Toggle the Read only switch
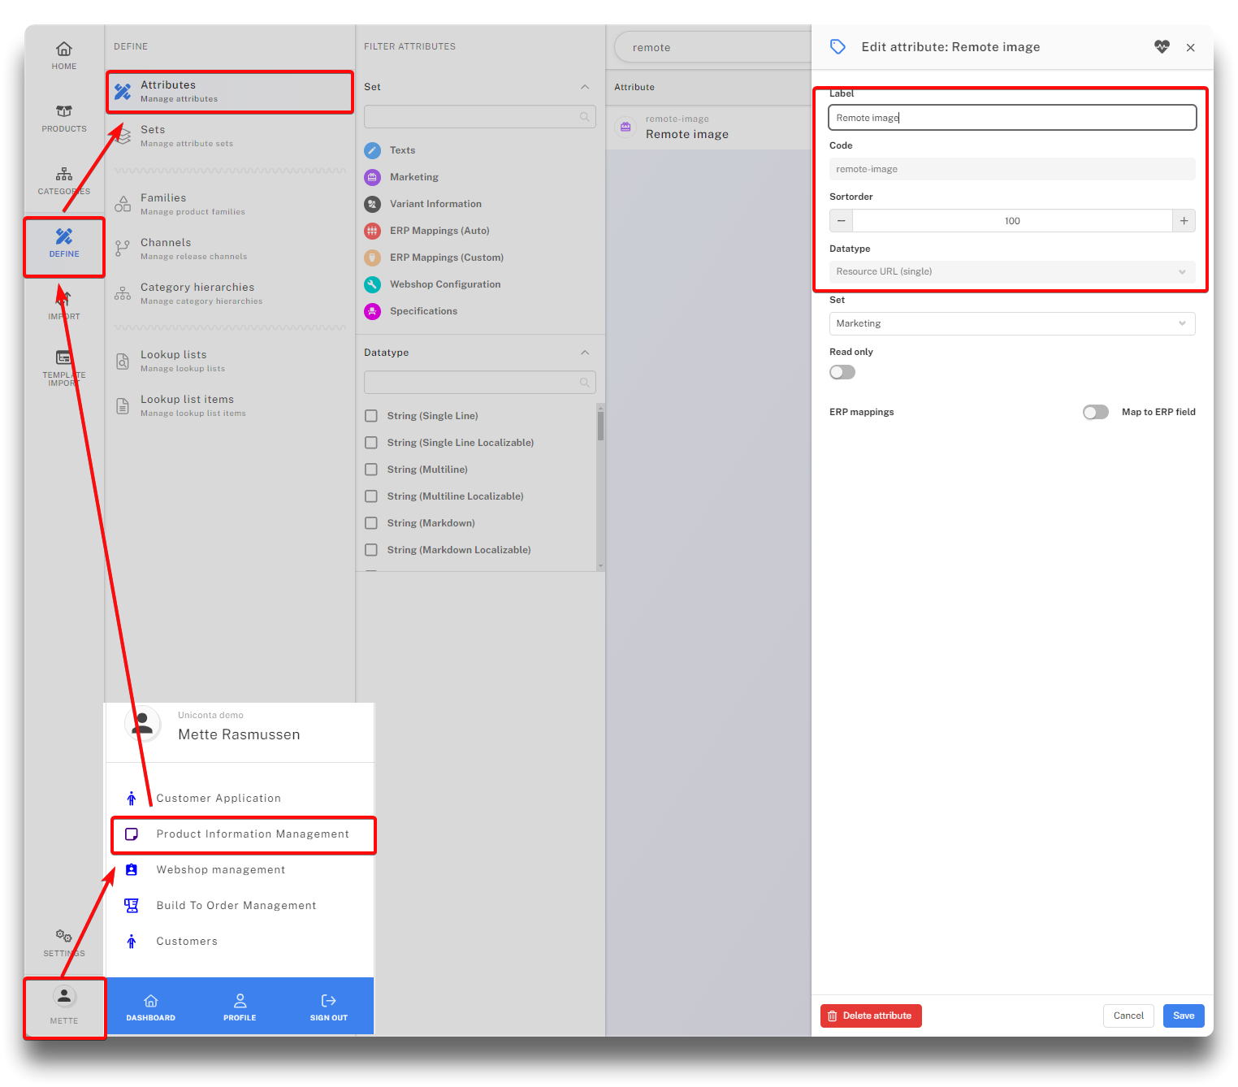The height and width of the screenshot is (1087, 1238). pos(842,372)
